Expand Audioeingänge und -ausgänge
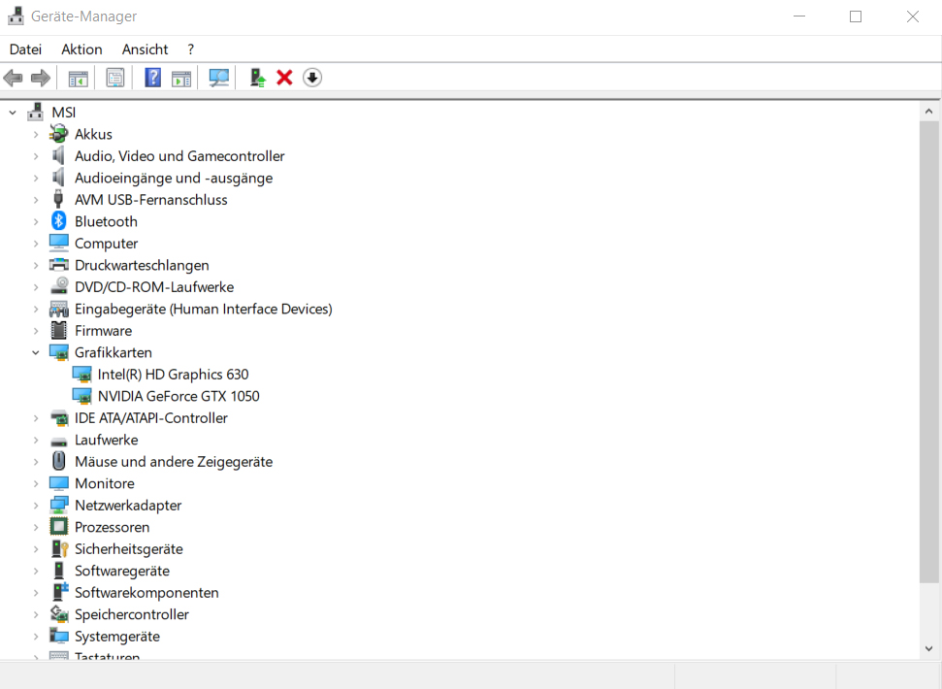942x689 pixels. click(x=36, y=178)
